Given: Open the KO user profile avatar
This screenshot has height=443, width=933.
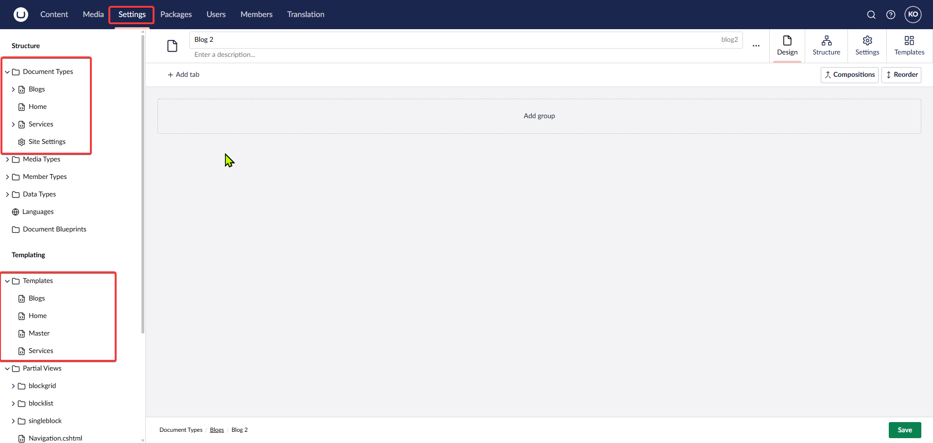Looking at the screenshot, I should (x=913, y=15).
